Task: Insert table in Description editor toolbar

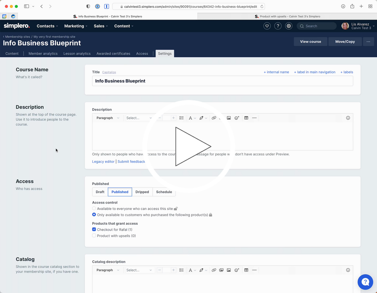Action: coord(246,118)
